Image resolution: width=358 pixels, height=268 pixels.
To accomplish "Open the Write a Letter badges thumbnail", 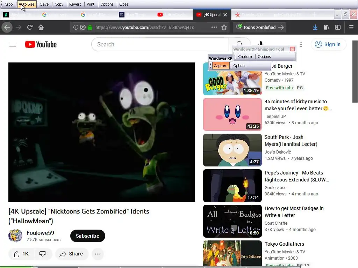I will coord(232,221).
